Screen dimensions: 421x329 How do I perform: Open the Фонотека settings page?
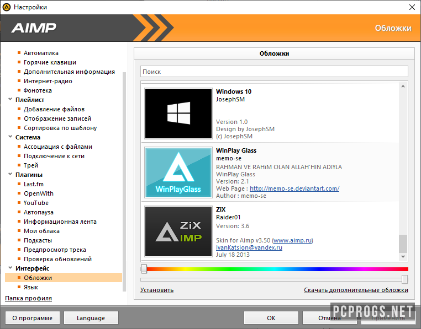coord(38,90)
